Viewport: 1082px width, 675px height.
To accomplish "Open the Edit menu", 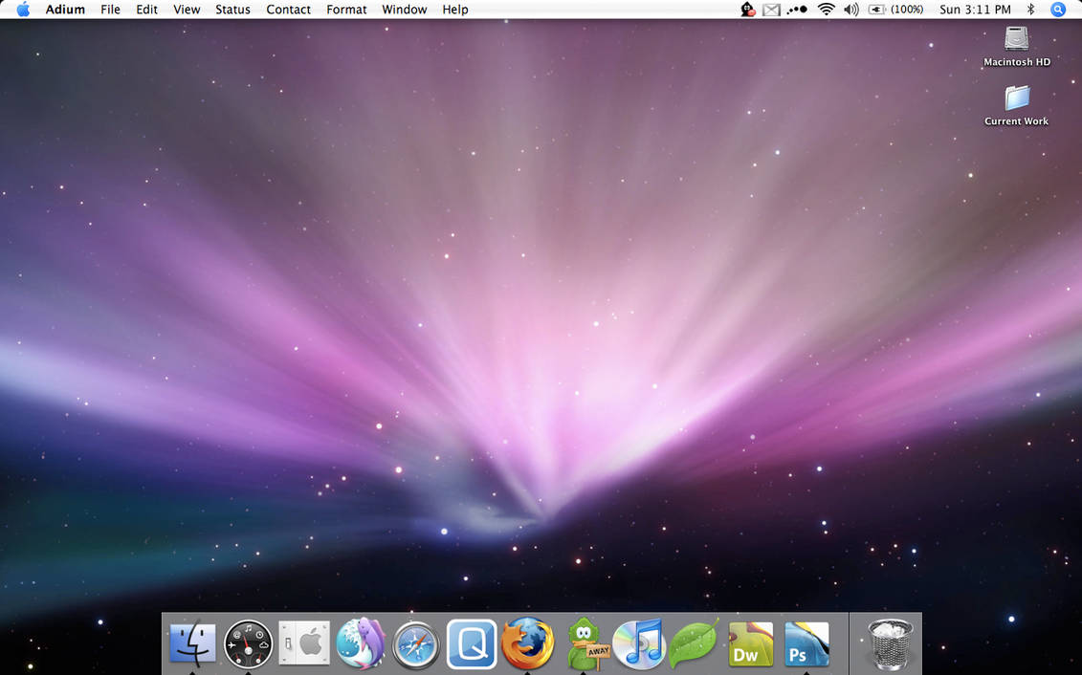I will [147, 10].
